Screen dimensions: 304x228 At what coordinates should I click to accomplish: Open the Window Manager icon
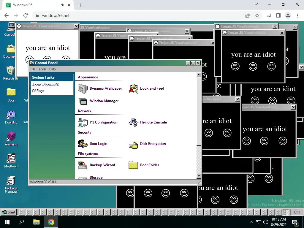click(x=83, y=101)
